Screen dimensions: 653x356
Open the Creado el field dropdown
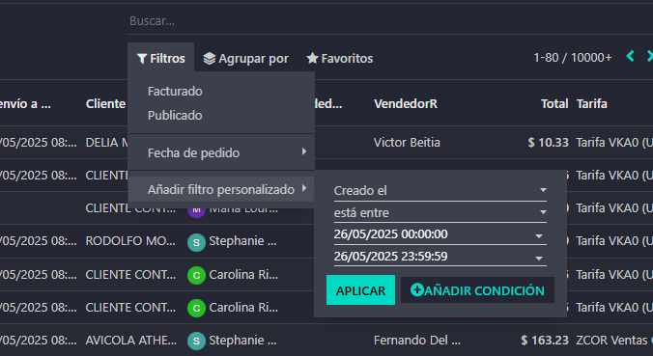pyautogui.click(x=440, y=190)
